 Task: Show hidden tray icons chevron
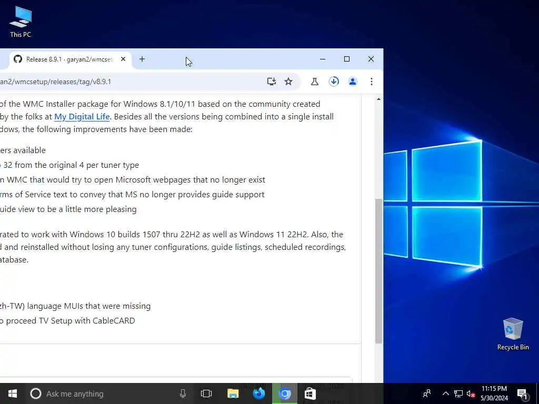coord(445,393)
